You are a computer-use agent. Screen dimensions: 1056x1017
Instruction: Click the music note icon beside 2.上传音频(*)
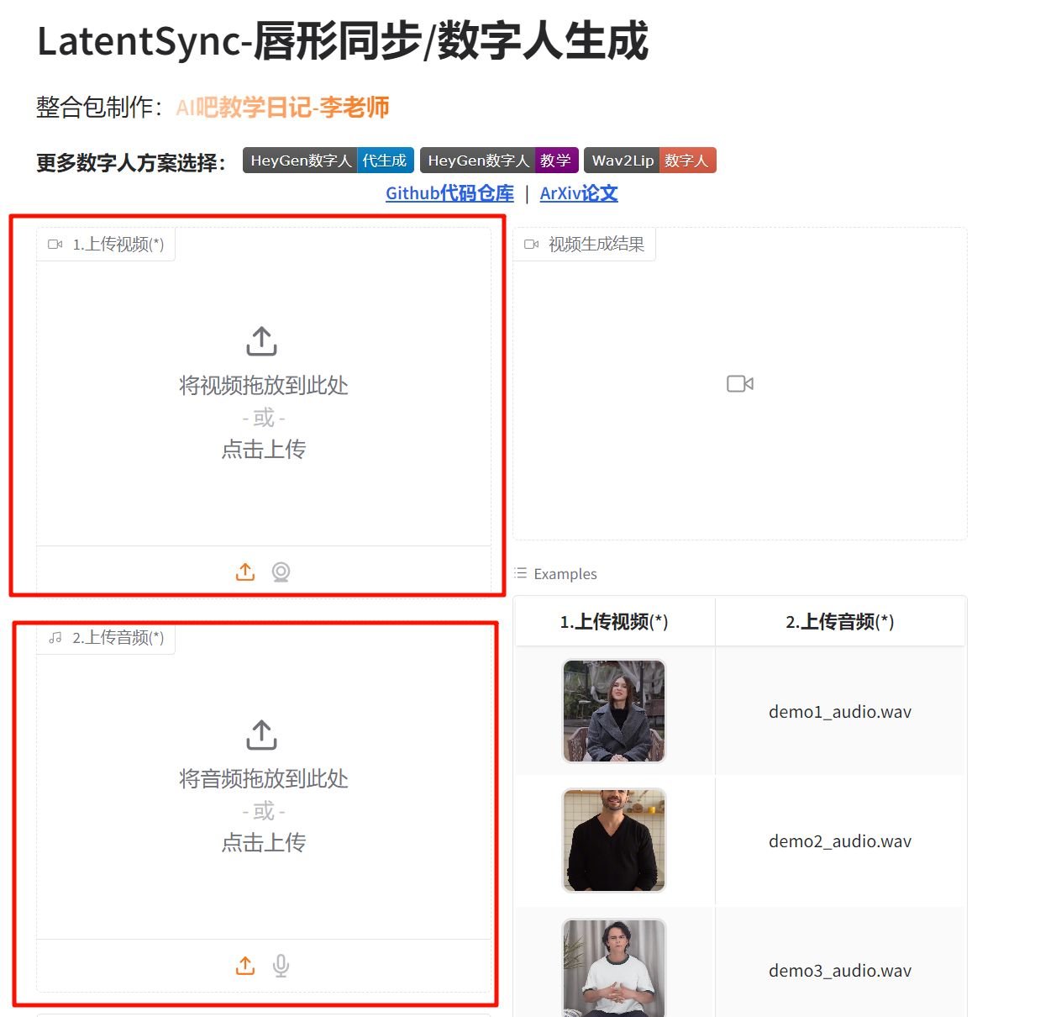pos(55,638)
